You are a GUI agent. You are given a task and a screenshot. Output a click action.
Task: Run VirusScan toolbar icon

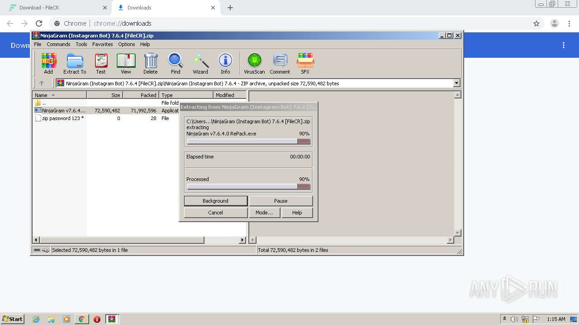click(x=254, y=63)
